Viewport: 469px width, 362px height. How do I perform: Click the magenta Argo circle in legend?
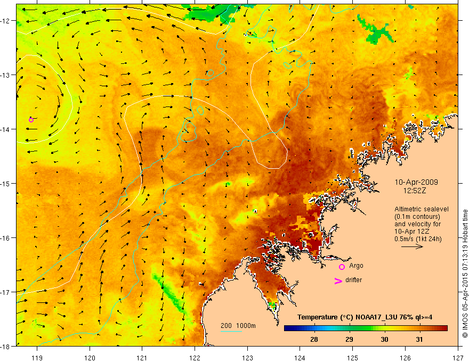[x=342, y=267]
